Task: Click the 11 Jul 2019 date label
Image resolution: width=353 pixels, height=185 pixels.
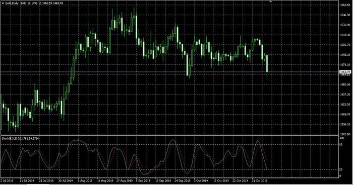Action: tap(27, 180)
